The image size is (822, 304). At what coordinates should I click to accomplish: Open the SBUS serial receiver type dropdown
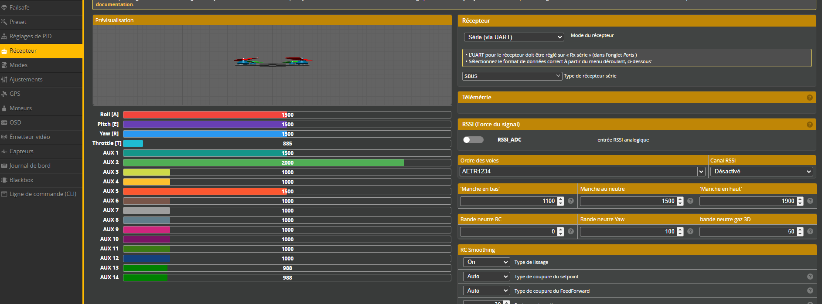tap(512, 76)
